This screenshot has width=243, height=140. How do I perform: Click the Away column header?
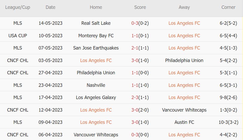[x=184, y=7]
